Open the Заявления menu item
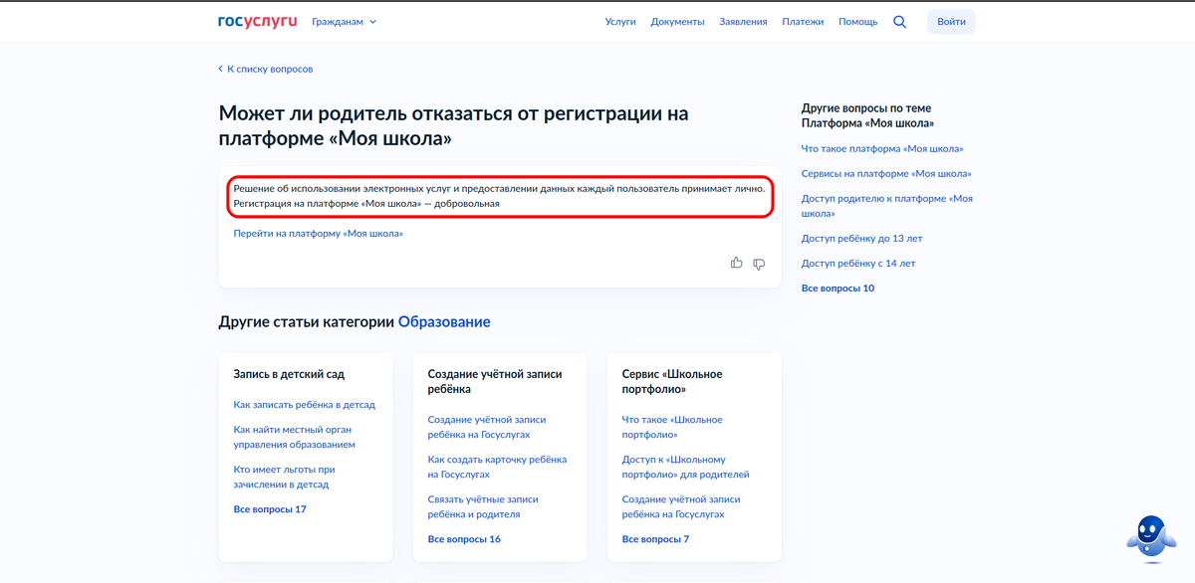 click(x=743, y=22)
